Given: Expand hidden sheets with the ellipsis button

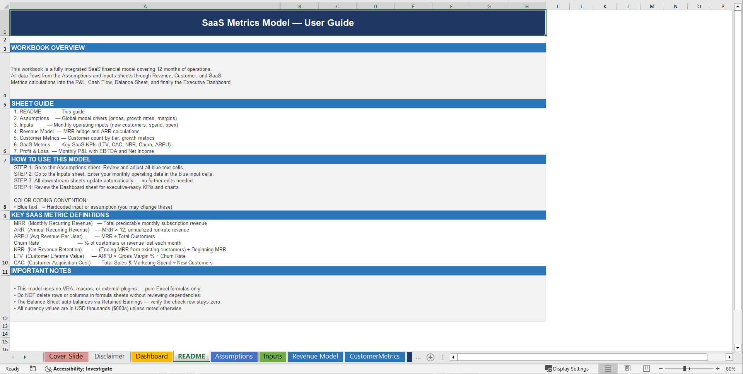Looking at the screenshot, I should [418, 357].
